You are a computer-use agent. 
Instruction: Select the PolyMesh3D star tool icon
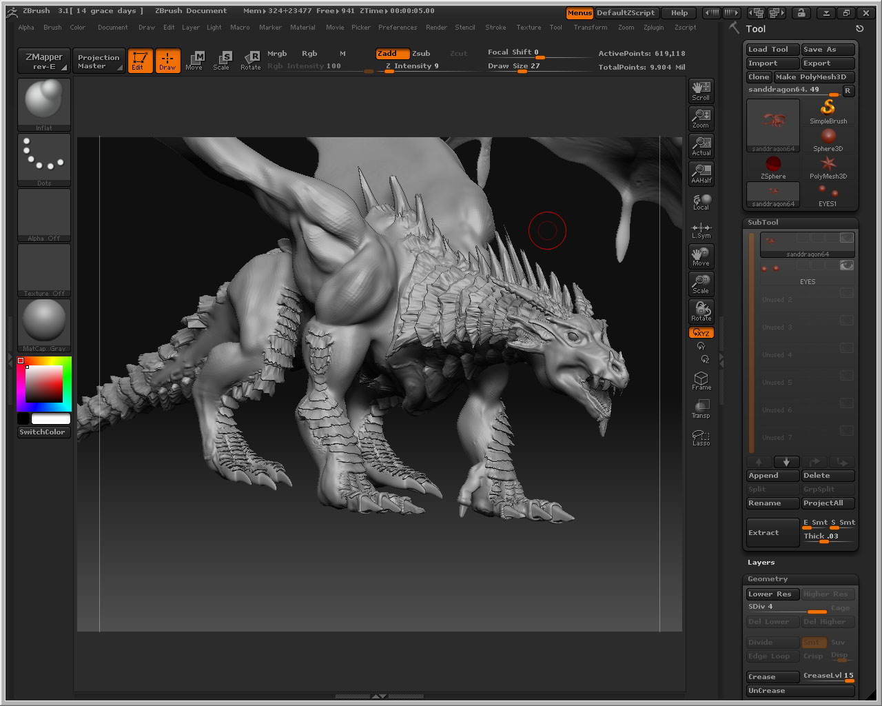pos(828,167)
